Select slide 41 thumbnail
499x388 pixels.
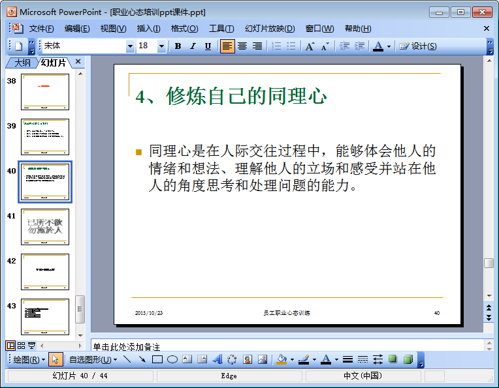pos(45,227)
